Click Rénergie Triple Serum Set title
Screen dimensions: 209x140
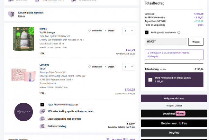[x=52, y=72]
